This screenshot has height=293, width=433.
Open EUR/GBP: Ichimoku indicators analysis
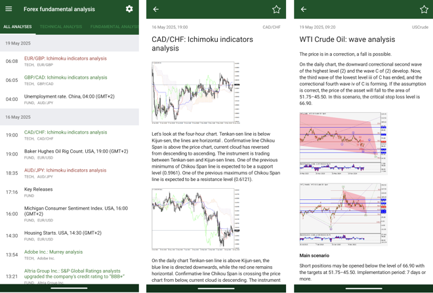(70, 61)
